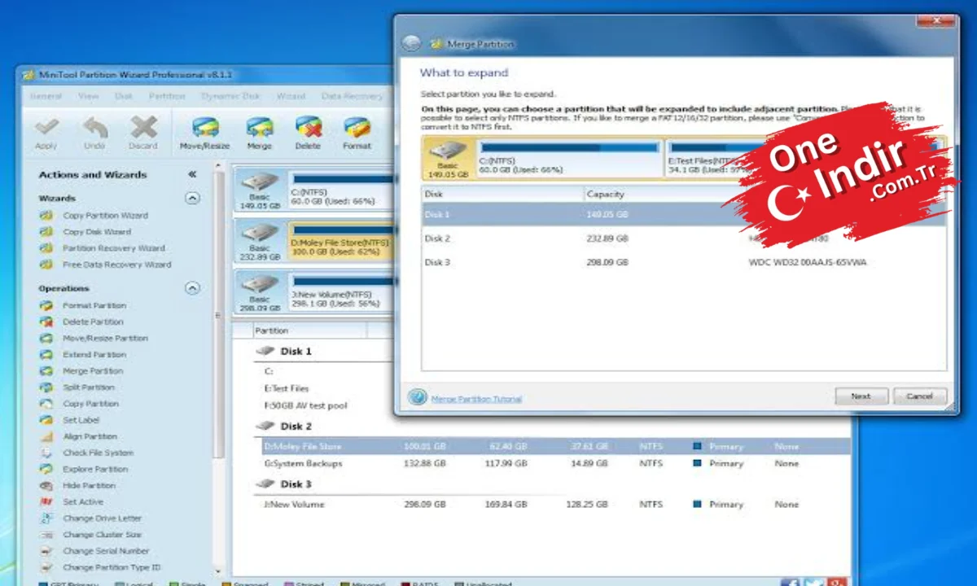Open the View menu
This screenshot has height=586, width=977.
click(x=88, y=96)
